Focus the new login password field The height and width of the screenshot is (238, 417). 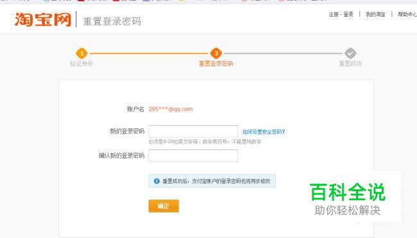click(x=193, y=132)
